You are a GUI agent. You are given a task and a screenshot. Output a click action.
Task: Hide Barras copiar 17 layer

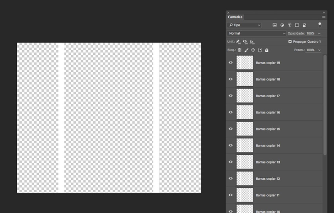click(230, 95)
